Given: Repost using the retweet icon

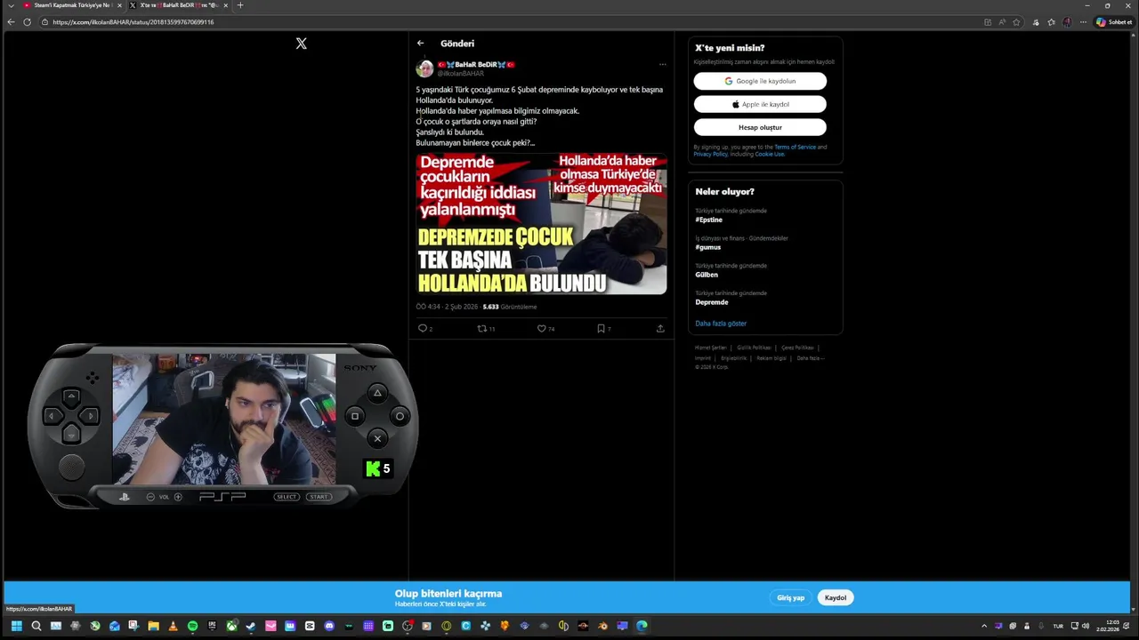Looking at the screenshot, I should click(x=482, y=328).
